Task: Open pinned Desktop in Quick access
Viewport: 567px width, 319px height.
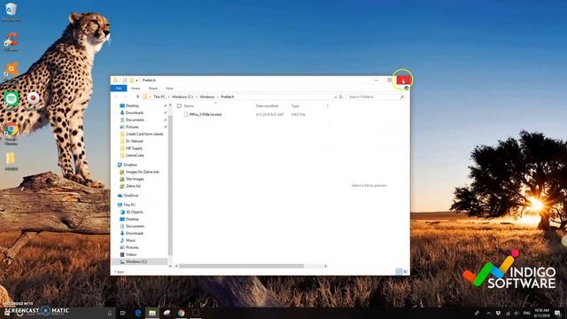Action: 132,105
